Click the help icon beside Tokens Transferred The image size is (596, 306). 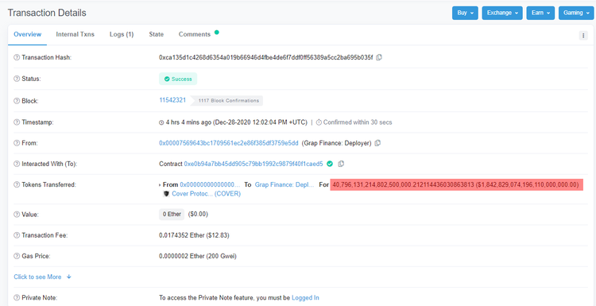pos(17,184)
